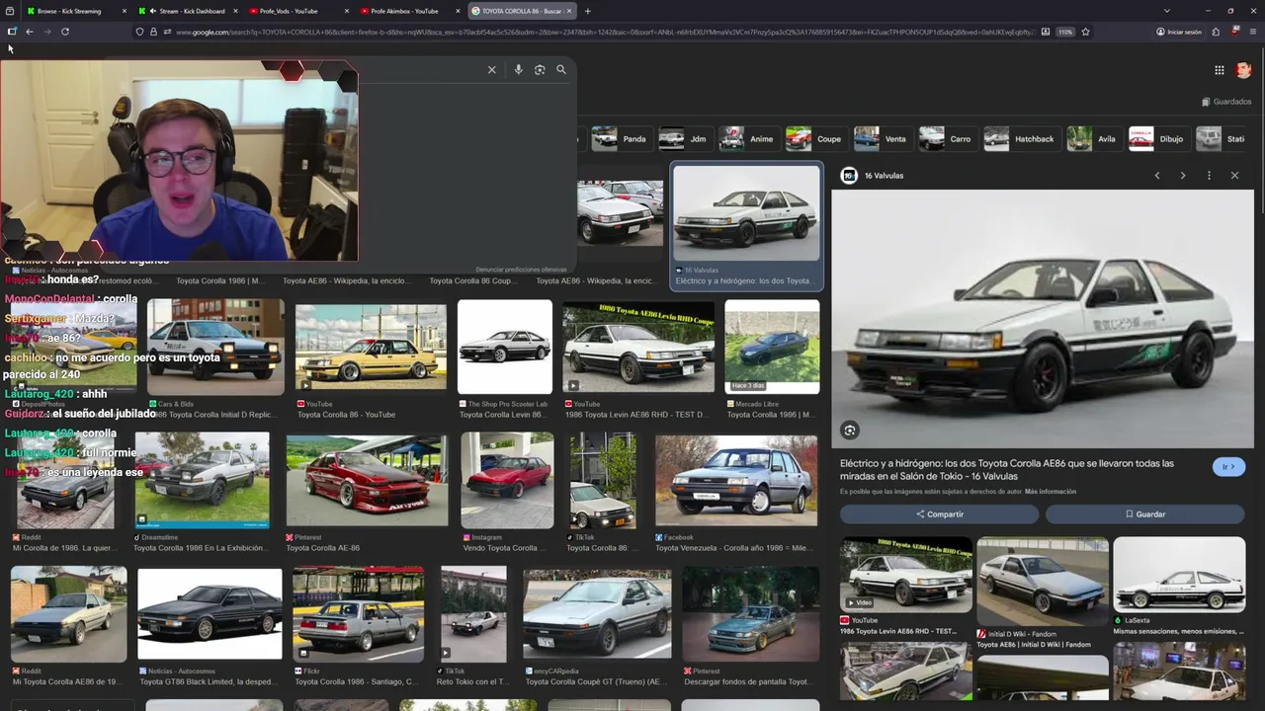Open the Google apps grid

pos(1220,70)
